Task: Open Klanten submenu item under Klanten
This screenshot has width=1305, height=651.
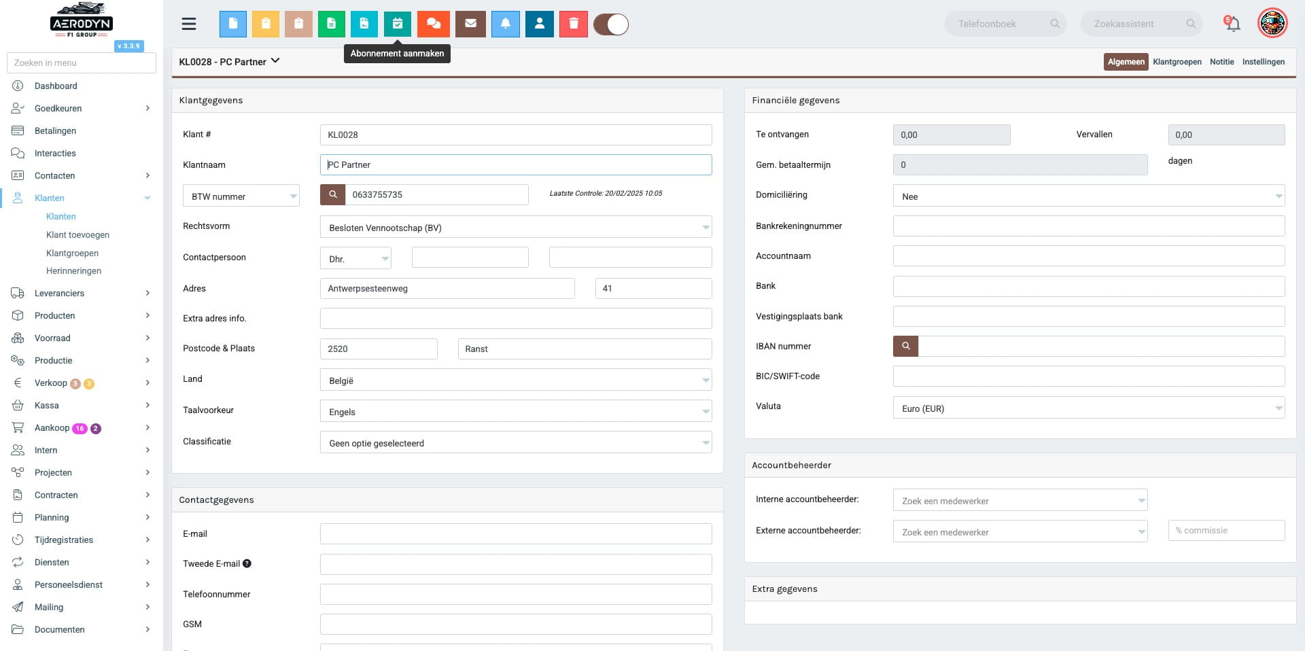Action: tap(60, 216)
